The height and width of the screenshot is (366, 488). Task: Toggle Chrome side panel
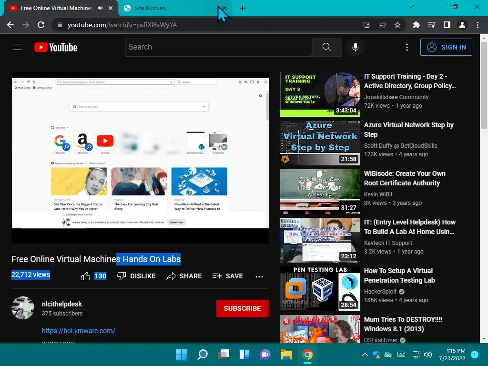click(x=447, y=25)
